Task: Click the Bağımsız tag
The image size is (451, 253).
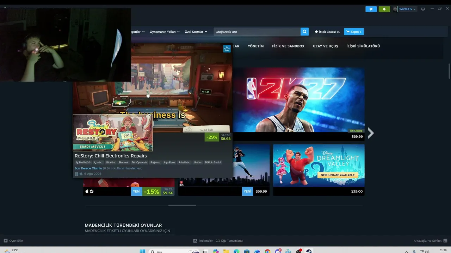Action: click(x=155, y=162)
